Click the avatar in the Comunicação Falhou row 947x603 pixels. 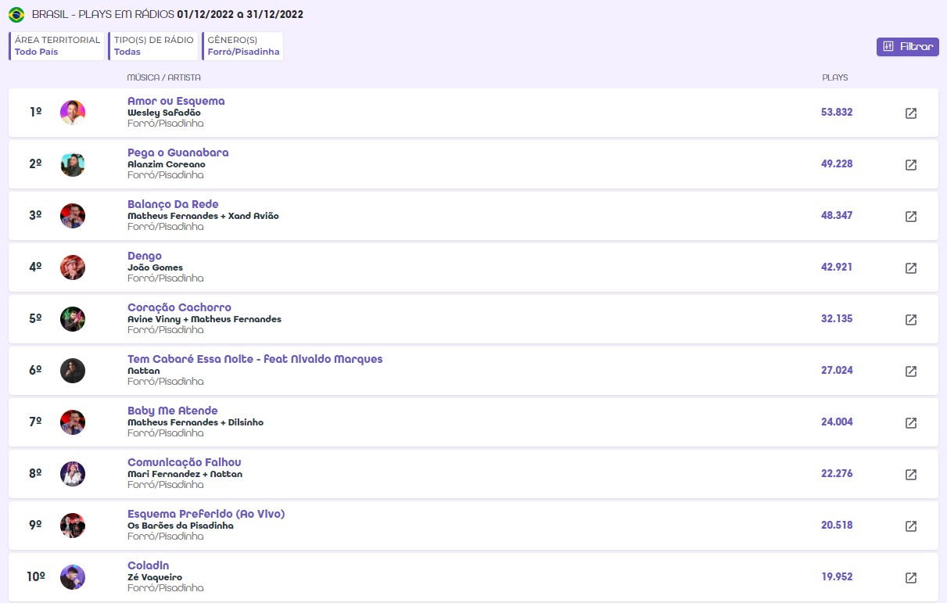(73, 474)
